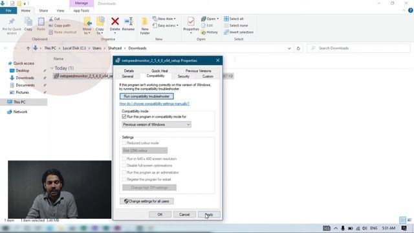The width and height of the screenshot is (414, 233).
Task: Open Pictures in navigation pane
Action: 19,93
